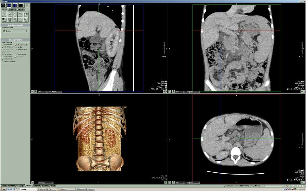Choose the Trim tool icon
Viewport: 306px width, 191px height.
pos(10,20)
